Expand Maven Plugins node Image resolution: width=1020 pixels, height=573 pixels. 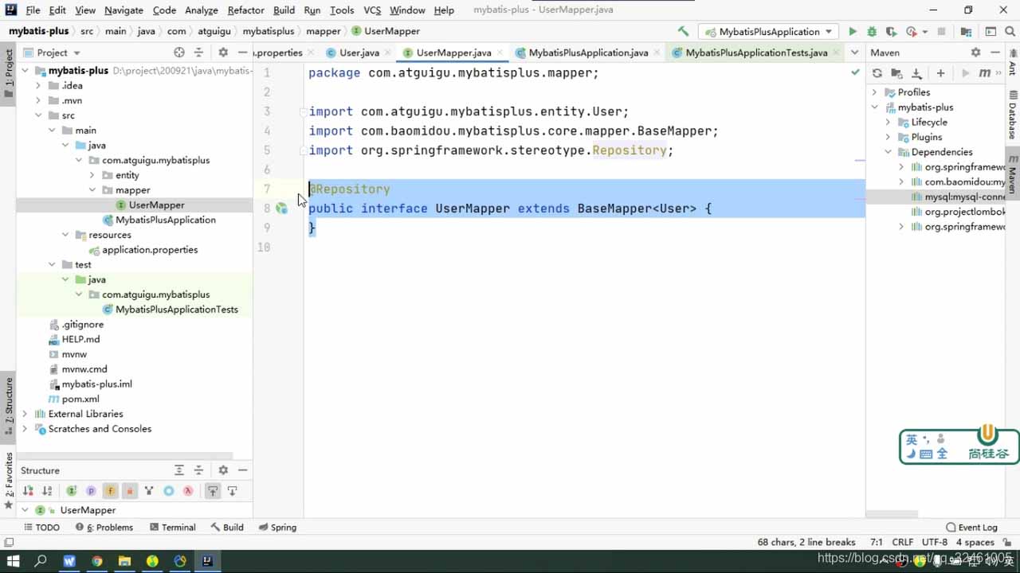(889, 137)
